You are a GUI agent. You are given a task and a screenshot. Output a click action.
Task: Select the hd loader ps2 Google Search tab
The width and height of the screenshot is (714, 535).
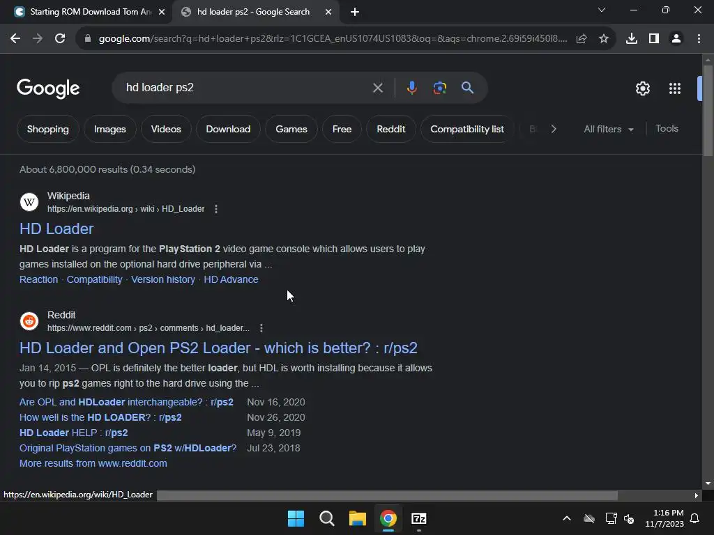point(253,12)
